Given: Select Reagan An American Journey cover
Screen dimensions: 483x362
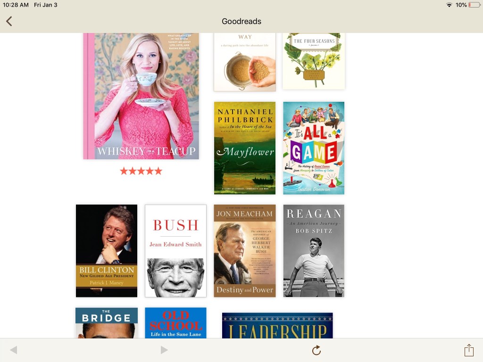Looking at the screenshot, I should [x=314, y=251].
